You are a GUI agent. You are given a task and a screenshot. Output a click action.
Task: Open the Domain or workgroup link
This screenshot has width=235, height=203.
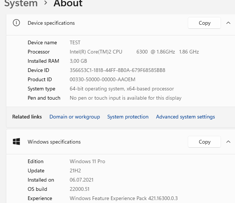(x=75, y=117)
